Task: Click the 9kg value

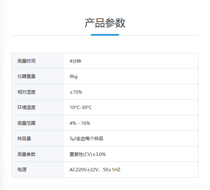Action: (x=73, y=76)
